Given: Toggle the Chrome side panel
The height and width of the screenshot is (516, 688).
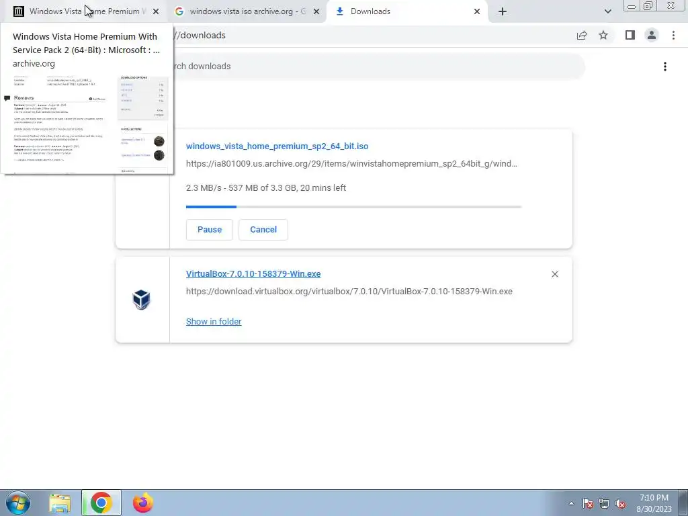Looking at the screenshot, I should (630, 36).
